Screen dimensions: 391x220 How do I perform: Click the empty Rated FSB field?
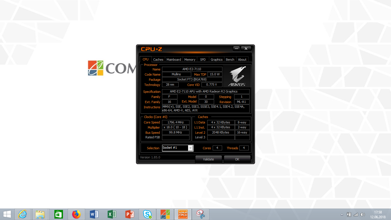pos(176,137)
